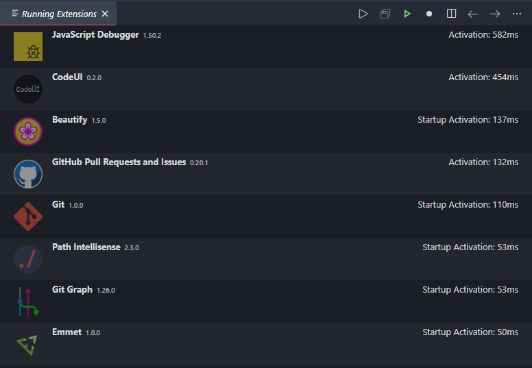532x368 pixels.
Task: Click version 1.26.0 next to Git Graph
Action: [106, 291]
